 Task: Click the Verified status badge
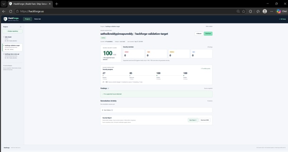[103, 38]
